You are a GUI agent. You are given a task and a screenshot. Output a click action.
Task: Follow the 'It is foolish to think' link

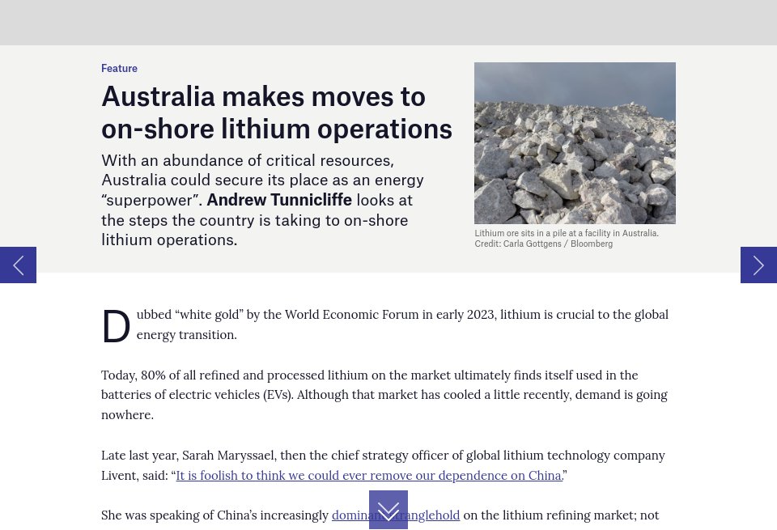[x=368, y=475]
